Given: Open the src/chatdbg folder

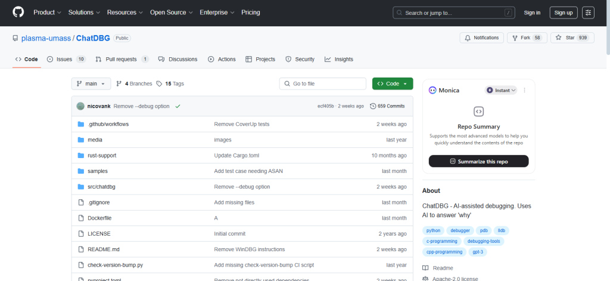Looking at the screenshot, I should [x=101, y=187].
